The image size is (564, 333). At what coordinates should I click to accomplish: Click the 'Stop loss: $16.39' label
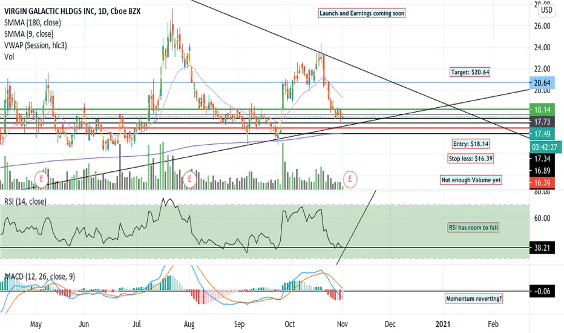470,159
